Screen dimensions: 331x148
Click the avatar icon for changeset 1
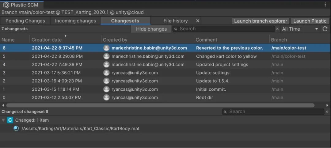(106, 89)
